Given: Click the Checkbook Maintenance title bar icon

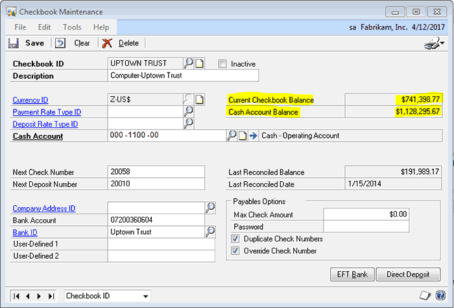Looking at the screenshot, I should (x=12, y=12).
